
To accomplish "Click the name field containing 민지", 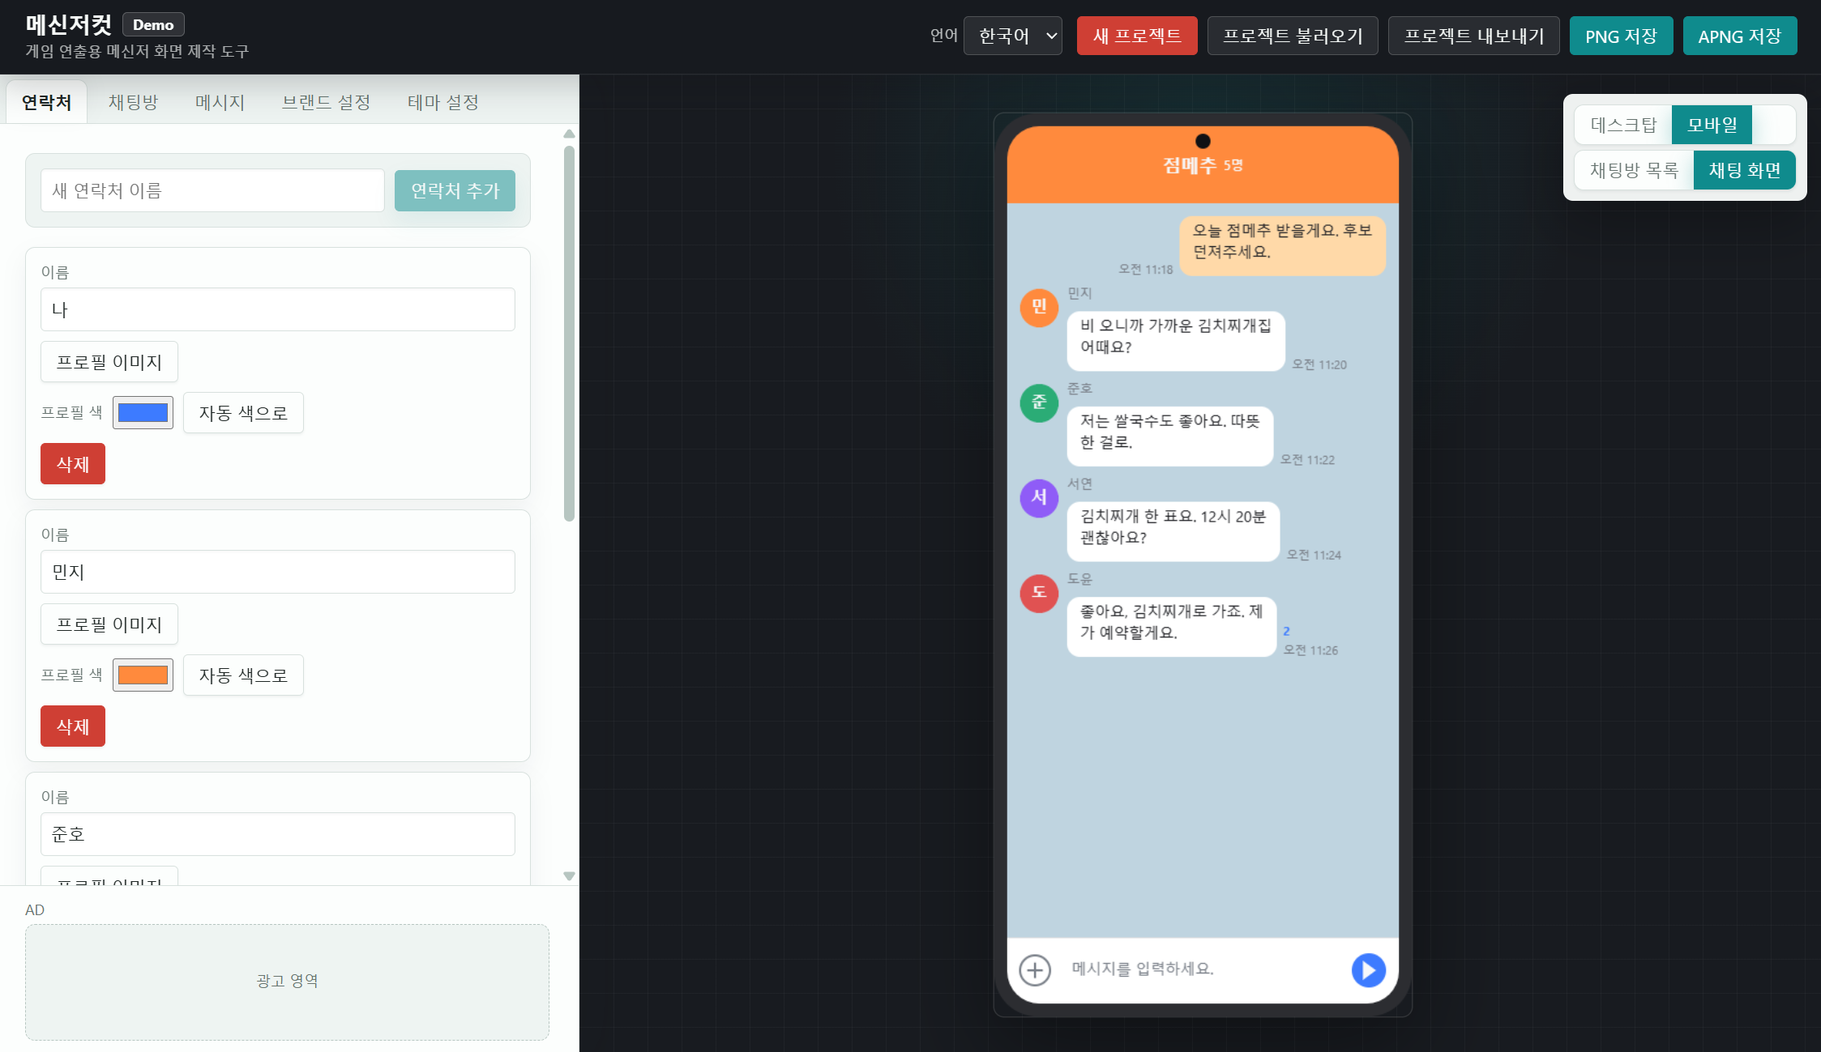I will coord(278,572).
